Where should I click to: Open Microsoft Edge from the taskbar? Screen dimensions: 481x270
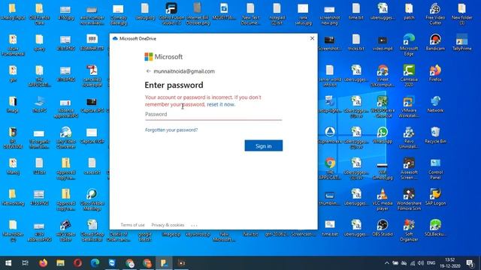click(95, 263)
